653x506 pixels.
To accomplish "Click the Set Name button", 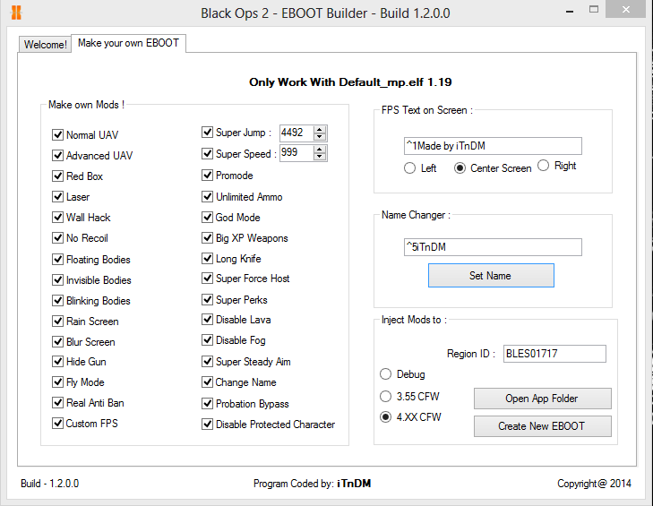I will (491, 275).
